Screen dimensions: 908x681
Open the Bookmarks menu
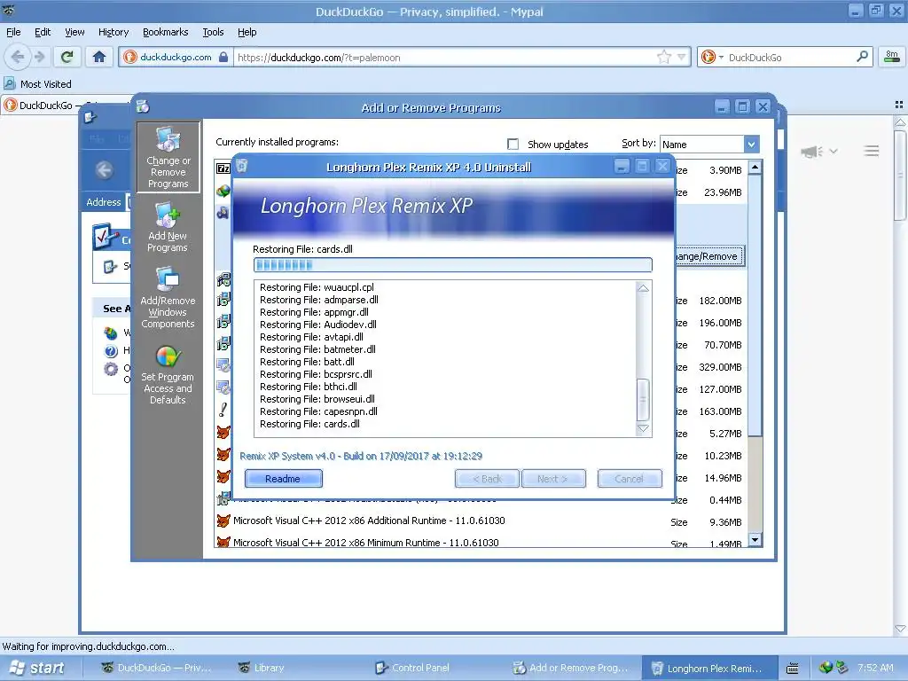coord(165,32)
